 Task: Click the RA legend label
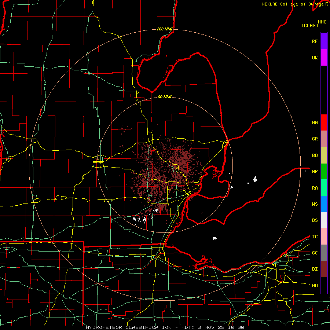[315, 188]
